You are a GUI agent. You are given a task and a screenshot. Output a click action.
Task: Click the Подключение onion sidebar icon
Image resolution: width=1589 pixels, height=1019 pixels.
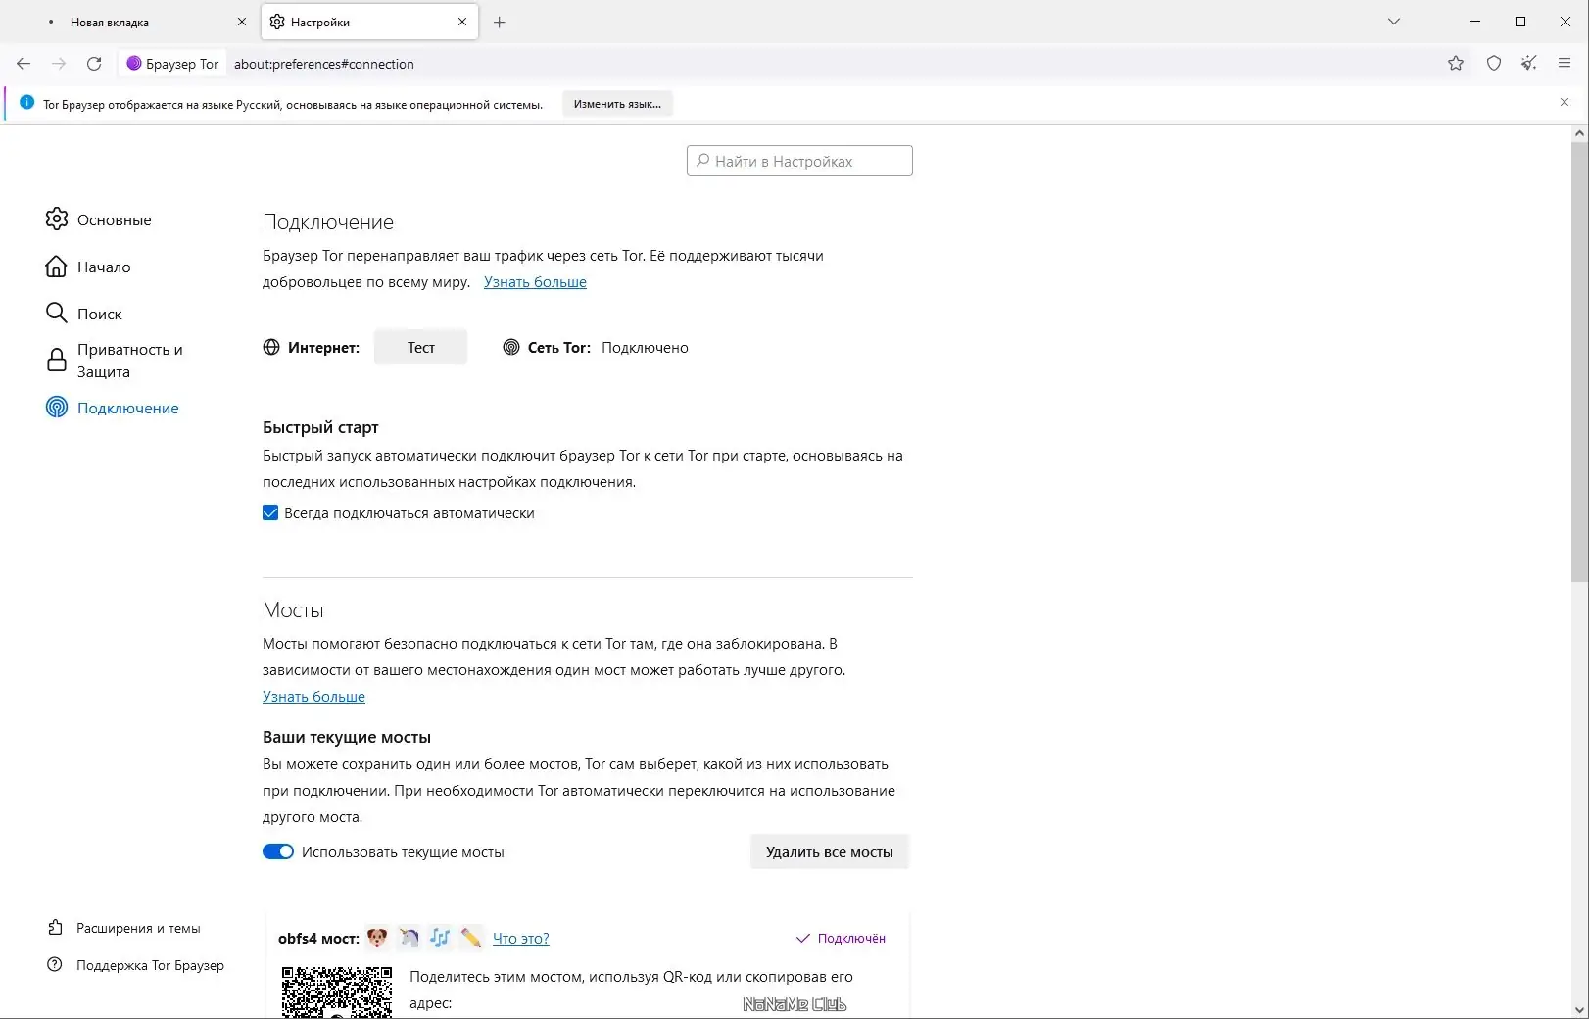(57, 408)
